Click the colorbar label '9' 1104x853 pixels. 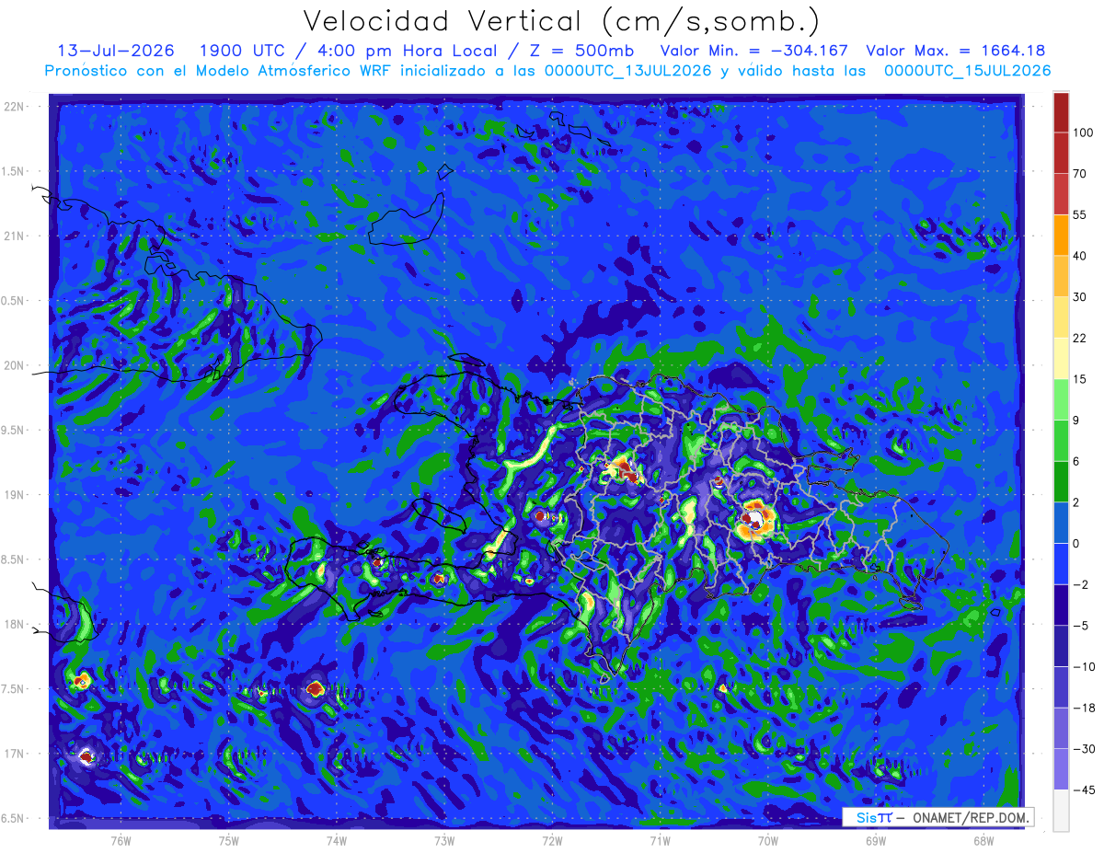pyautogui.click(x=1077, y=421)
